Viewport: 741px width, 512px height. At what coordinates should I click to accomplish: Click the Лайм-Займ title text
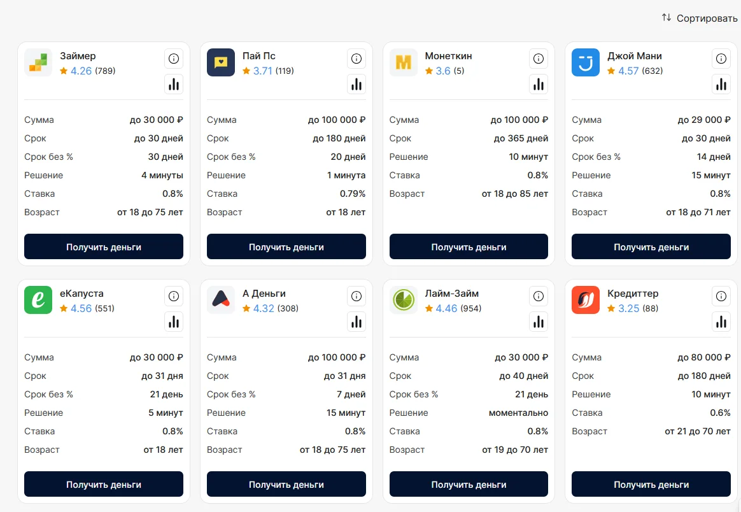tap(452, 293)
